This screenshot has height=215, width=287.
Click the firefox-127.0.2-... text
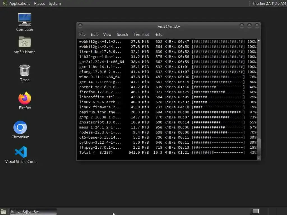[100, 92]
